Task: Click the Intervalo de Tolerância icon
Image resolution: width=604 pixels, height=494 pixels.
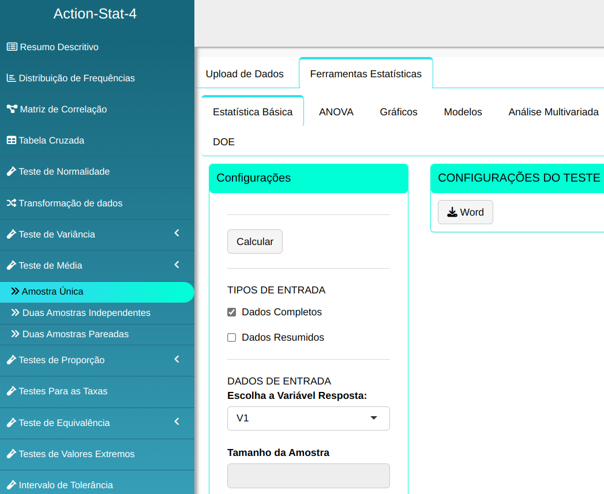Action: pyautogui.click(x=11, y=485)
